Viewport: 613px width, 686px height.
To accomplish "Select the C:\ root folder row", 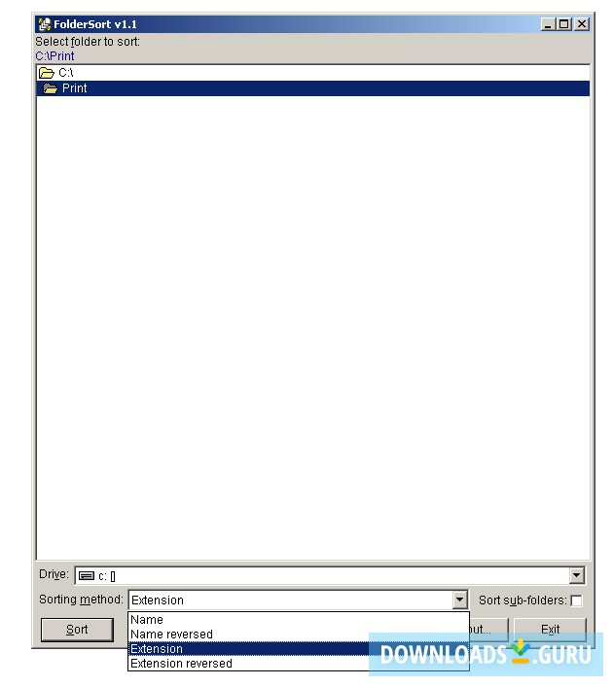I will (x=313, y=73).
